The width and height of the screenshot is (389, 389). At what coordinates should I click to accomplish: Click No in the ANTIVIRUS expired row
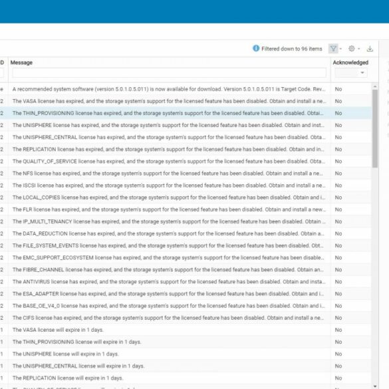coord(338,282)
